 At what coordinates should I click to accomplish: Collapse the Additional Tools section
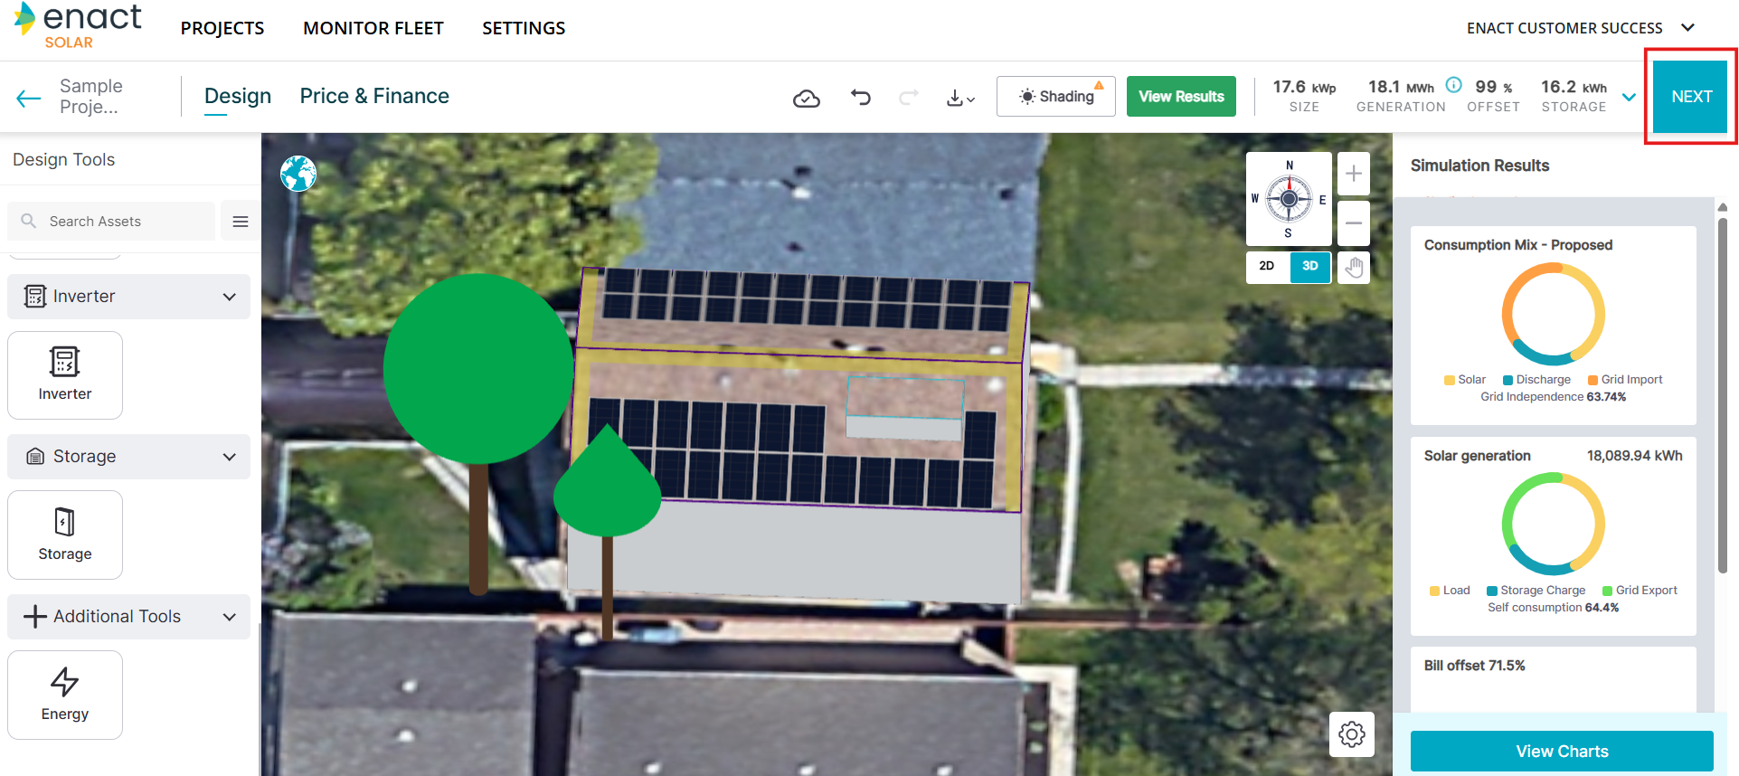tap(229, 617)
